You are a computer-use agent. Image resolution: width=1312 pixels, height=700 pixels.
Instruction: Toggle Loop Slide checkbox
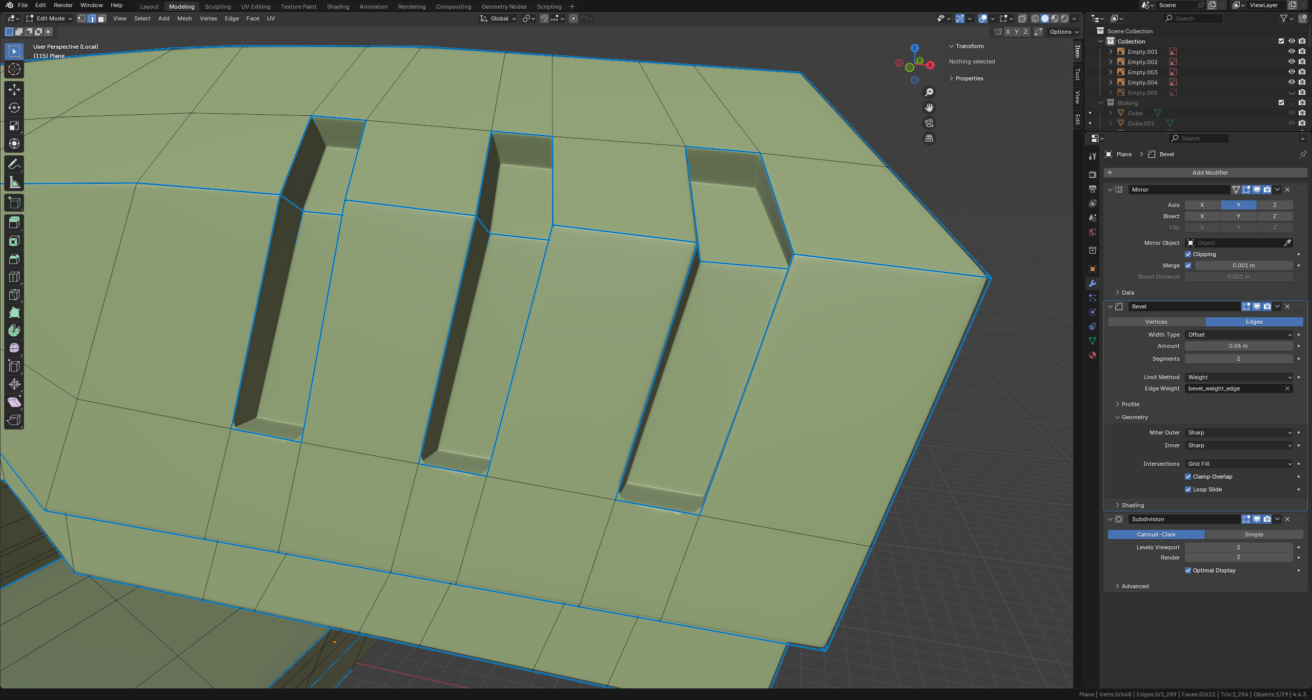1188,489
